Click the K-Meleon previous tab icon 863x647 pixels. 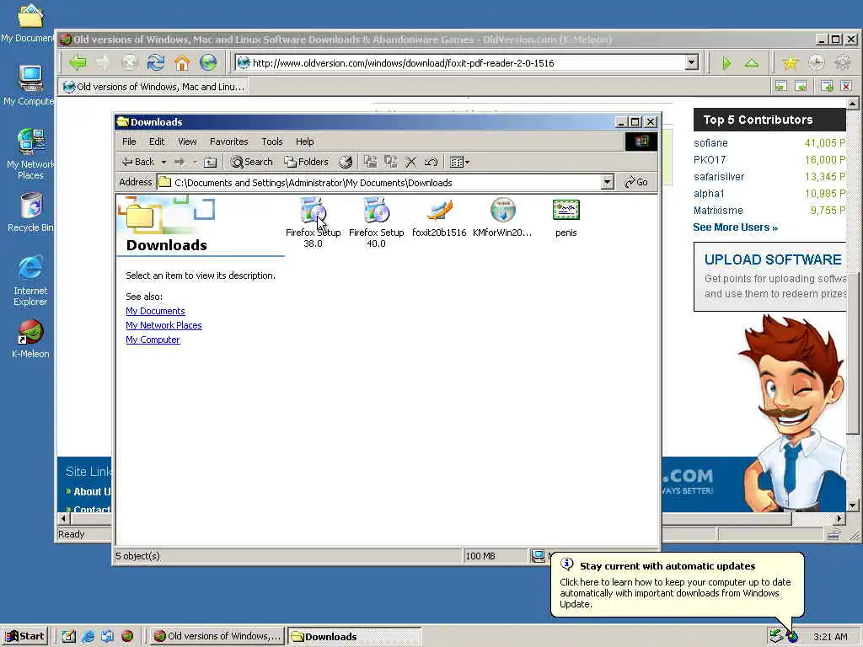point(781,86)
